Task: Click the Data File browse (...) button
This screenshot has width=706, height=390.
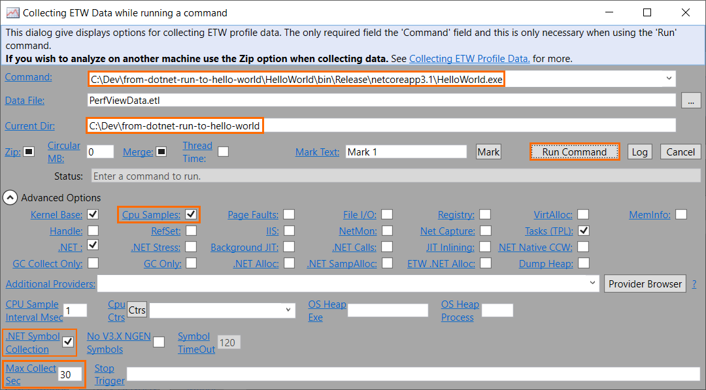Action: (691, 101)
